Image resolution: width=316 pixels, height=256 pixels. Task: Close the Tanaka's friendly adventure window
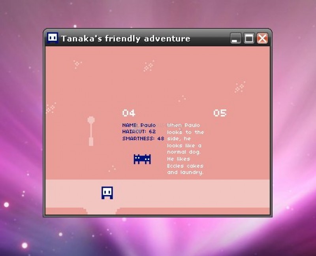(x=262, y=38)
